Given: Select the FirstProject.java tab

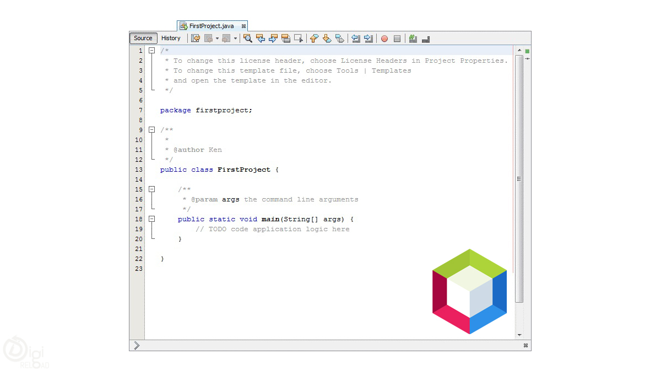Looking at the screenshot, I should coord(212,25).
